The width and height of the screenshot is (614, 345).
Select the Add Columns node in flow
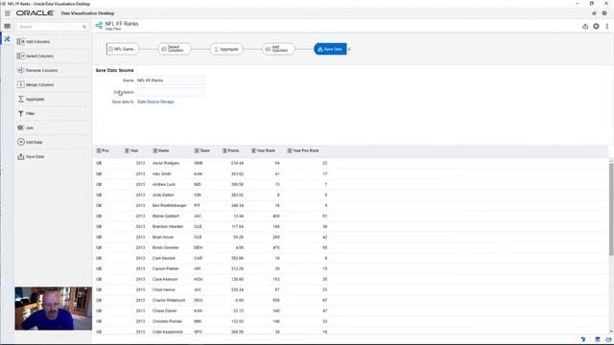pos(278,49)
